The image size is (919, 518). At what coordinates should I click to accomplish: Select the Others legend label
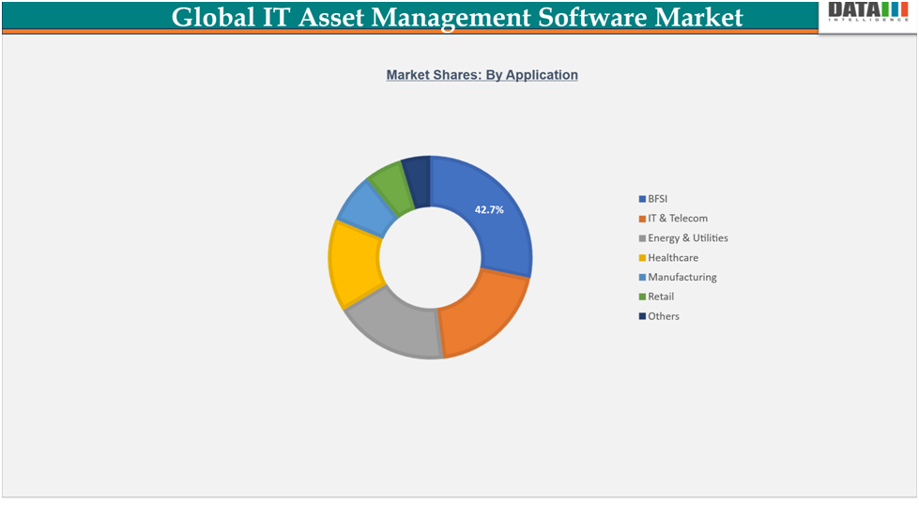click(x=664, y=316)
